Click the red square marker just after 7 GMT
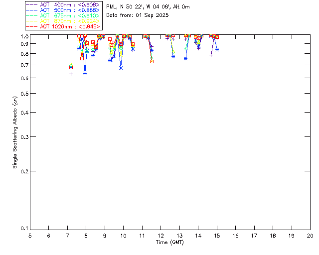Viewport: 319px width, 255px height. pyautogui.click(x=71, y=67)
